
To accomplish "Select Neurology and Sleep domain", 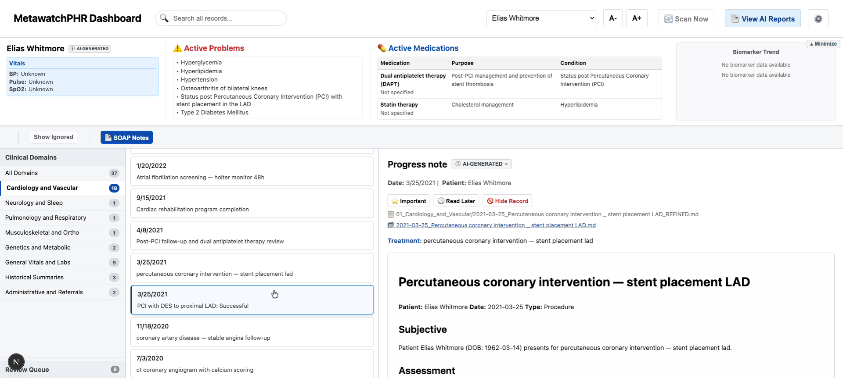I will [62, 203].
